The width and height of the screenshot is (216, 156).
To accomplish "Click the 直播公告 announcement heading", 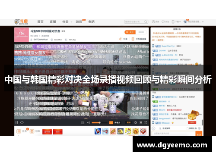I will click(177, 29).
